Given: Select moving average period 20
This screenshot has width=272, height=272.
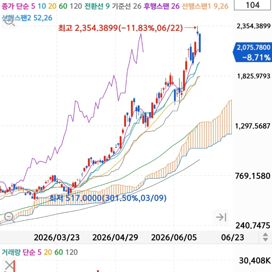Looking at the screenshot, I should [52, 6].
